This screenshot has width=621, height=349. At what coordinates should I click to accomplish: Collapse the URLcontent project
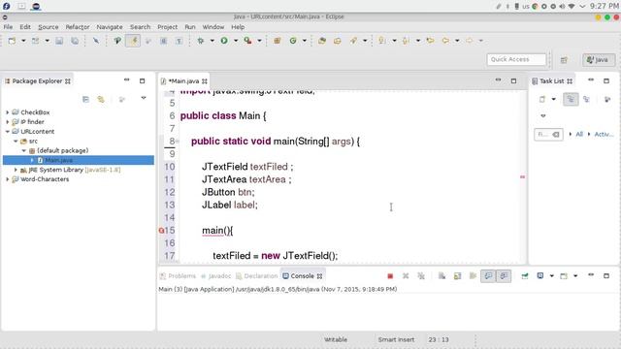coord(7,132)
